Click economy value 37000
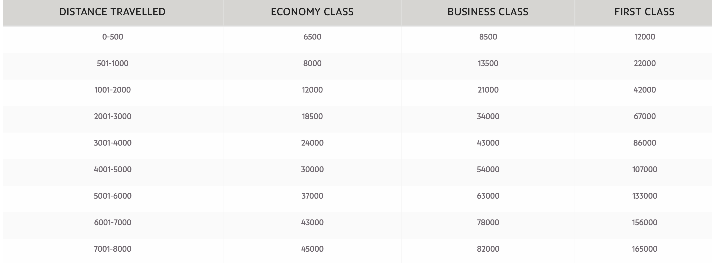The width and height of the screenshot is (712, 263). pos(312,196)
